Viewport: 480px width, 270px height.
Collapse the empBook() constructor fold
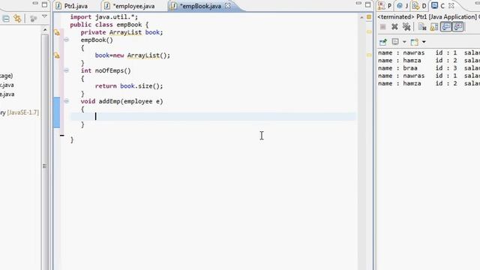(x=67, y=40)
